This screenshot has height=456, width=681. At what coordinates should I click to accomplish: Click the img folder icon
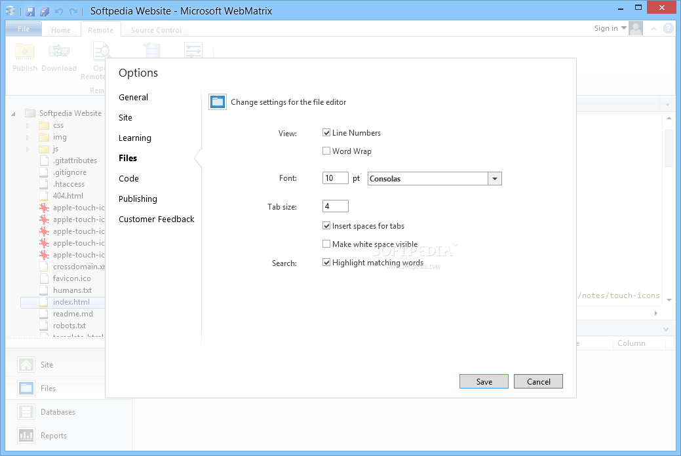coord(44,137)
